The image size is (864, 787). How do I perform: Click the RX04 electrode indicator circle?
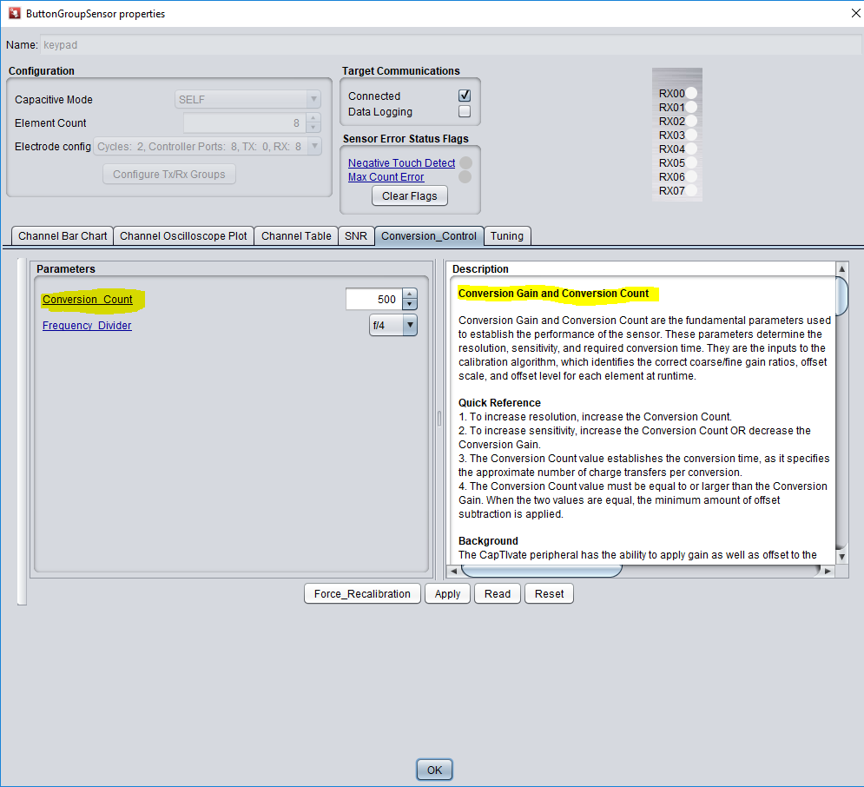point(691,149)
